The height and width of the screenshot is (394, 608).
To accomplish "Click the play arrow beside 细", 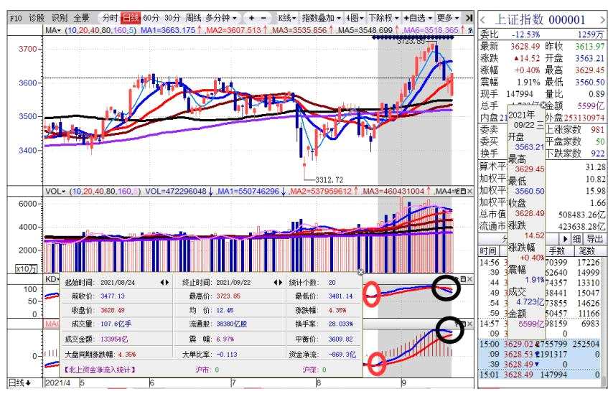I will [565, 239].
